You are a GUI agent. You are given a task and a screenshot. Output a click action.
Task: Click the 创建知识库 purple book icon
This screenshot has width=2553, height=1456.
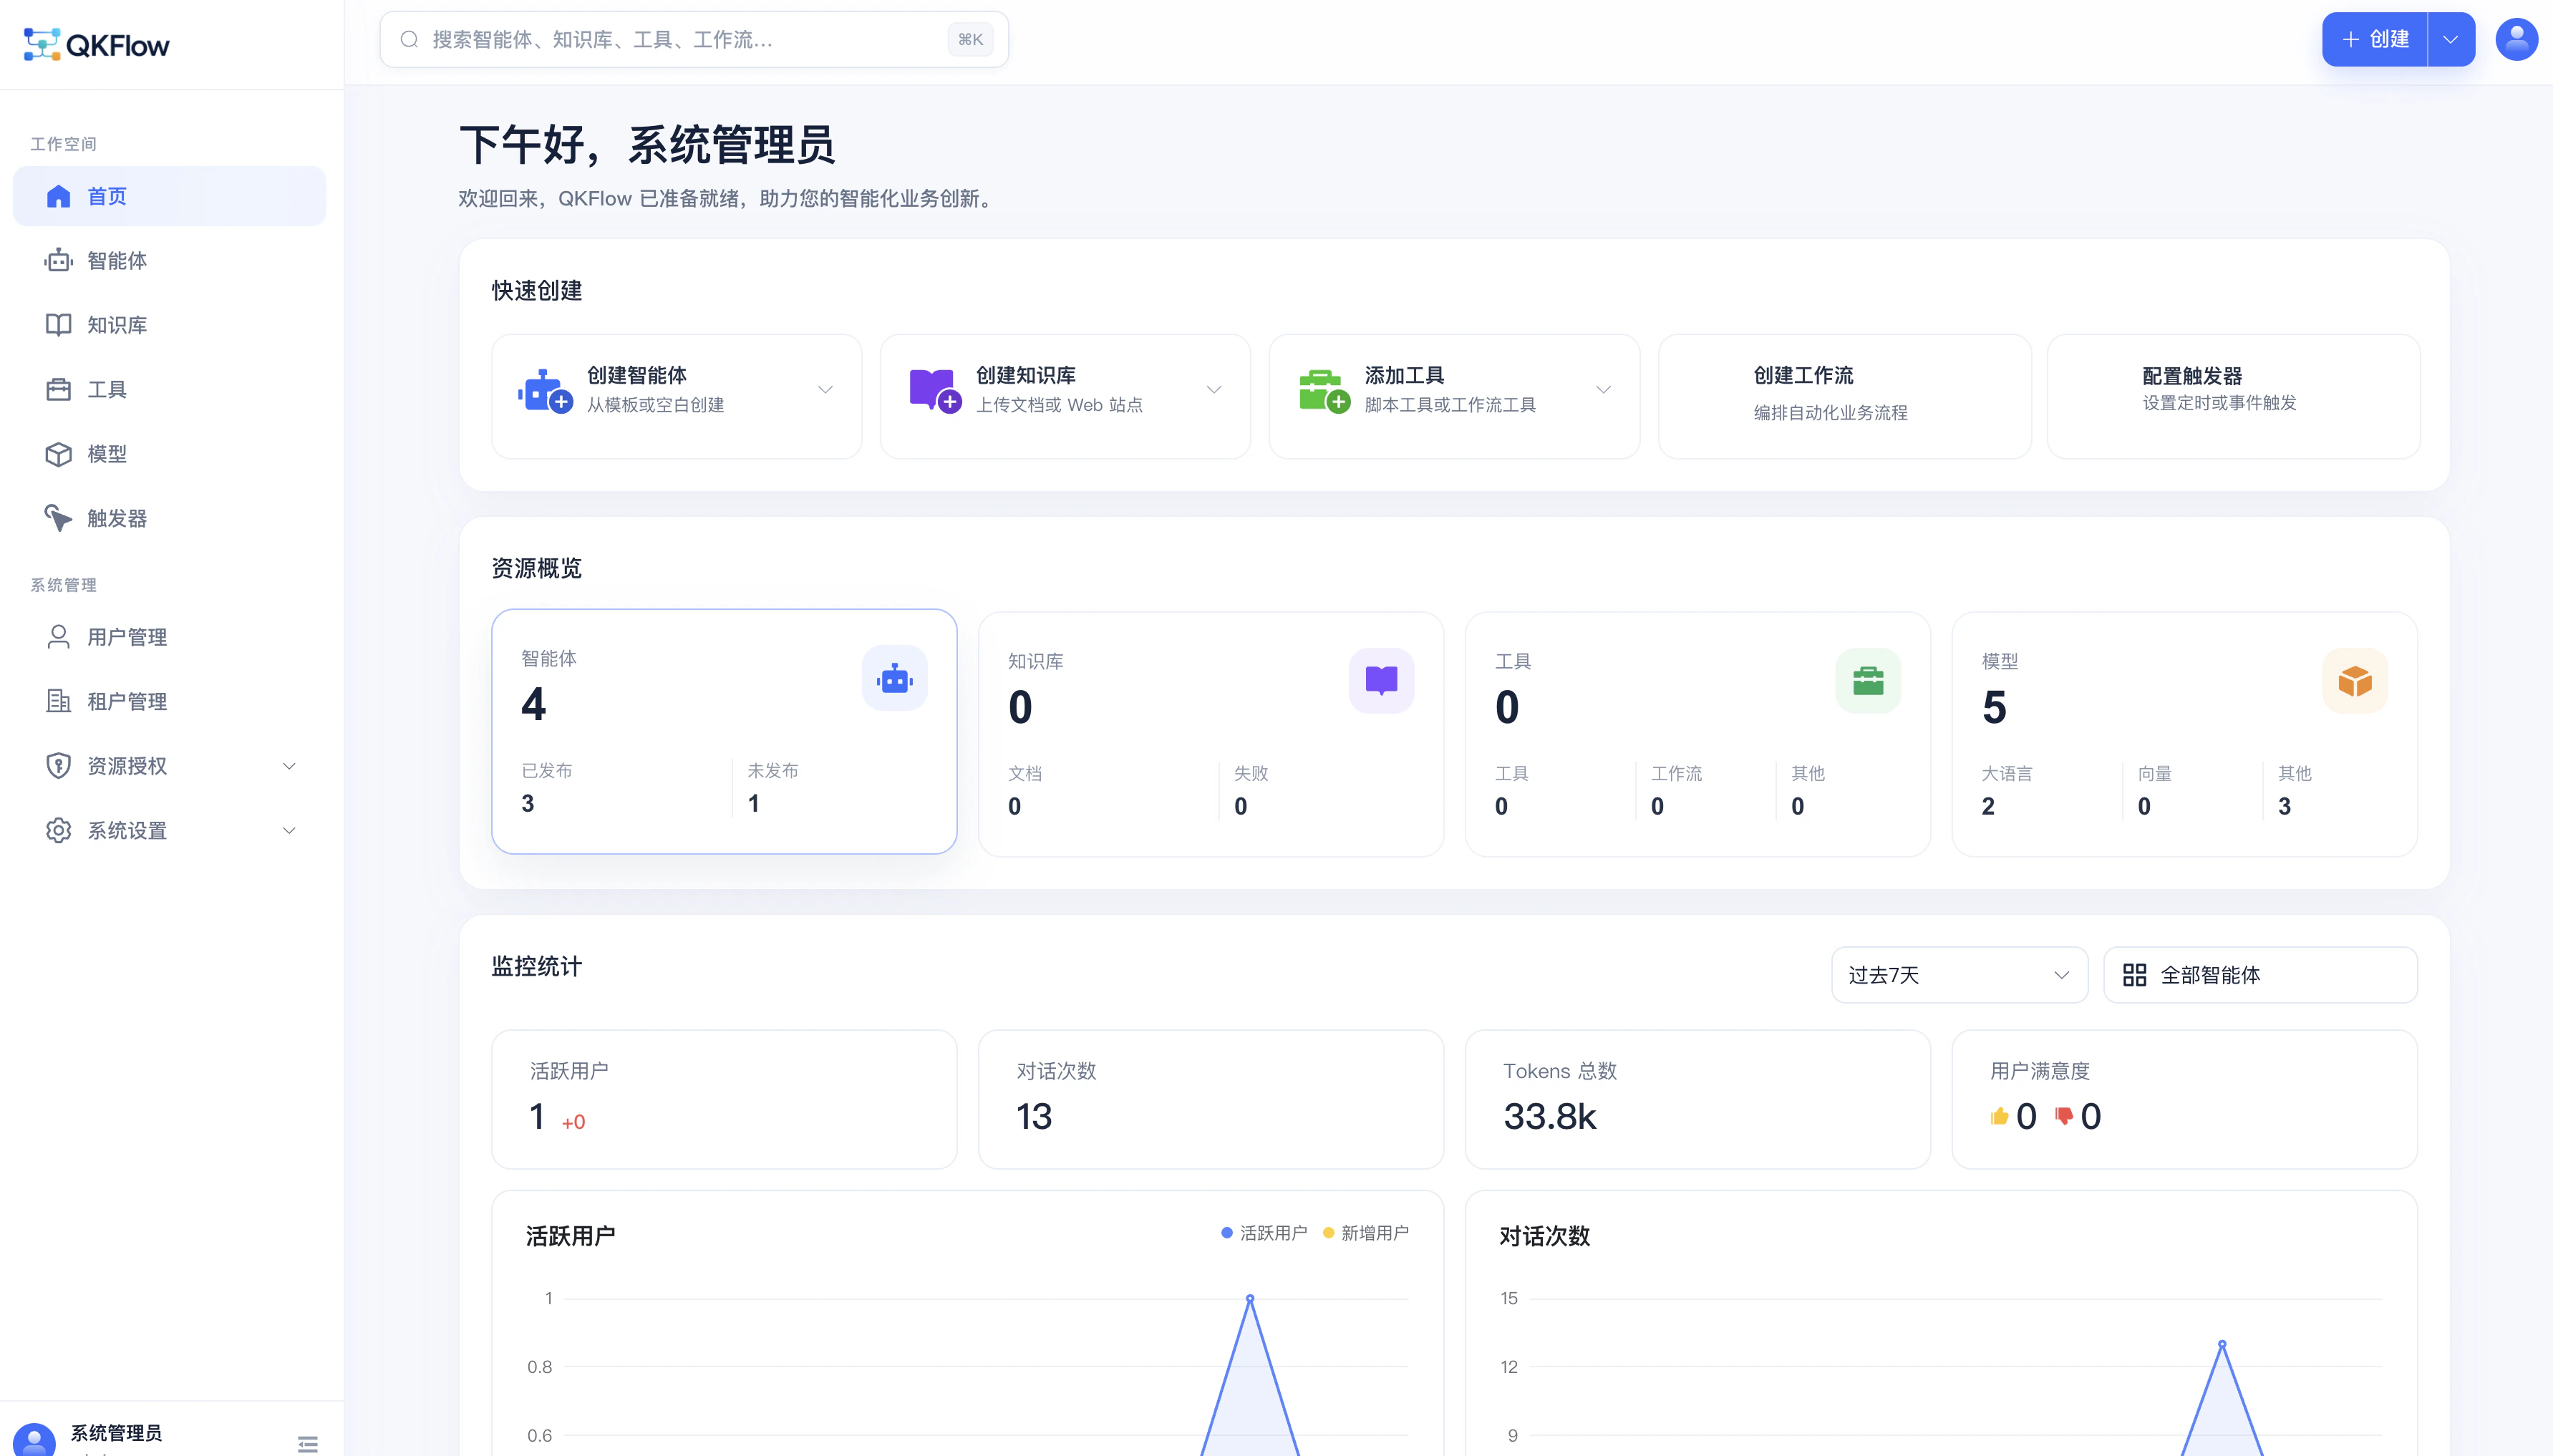pos(935,391)
